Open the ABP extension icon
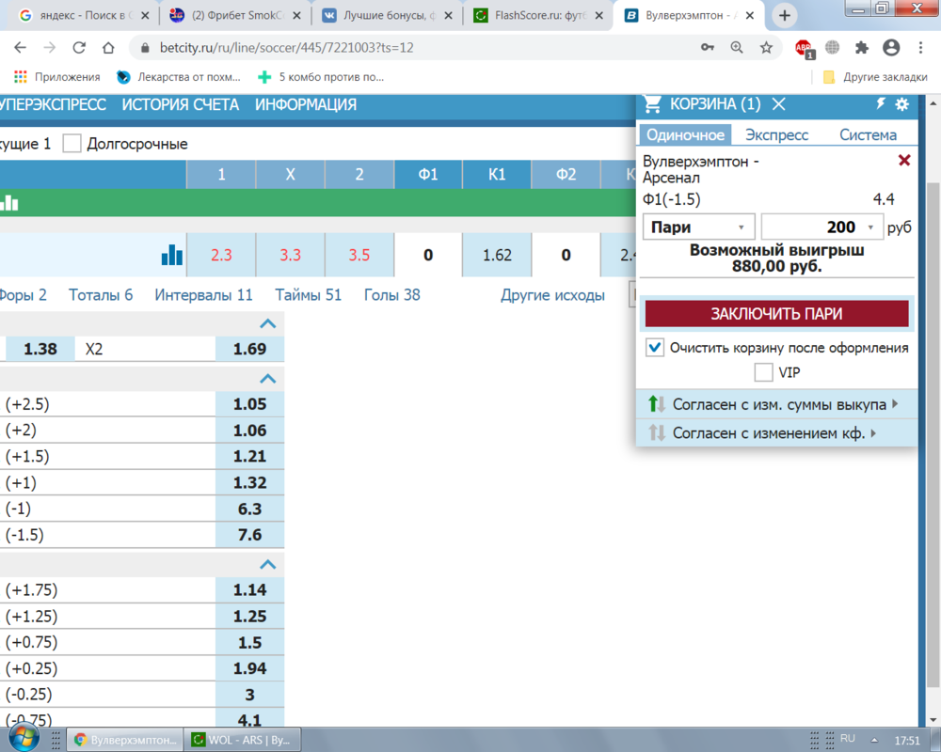 tap(804, 49)
